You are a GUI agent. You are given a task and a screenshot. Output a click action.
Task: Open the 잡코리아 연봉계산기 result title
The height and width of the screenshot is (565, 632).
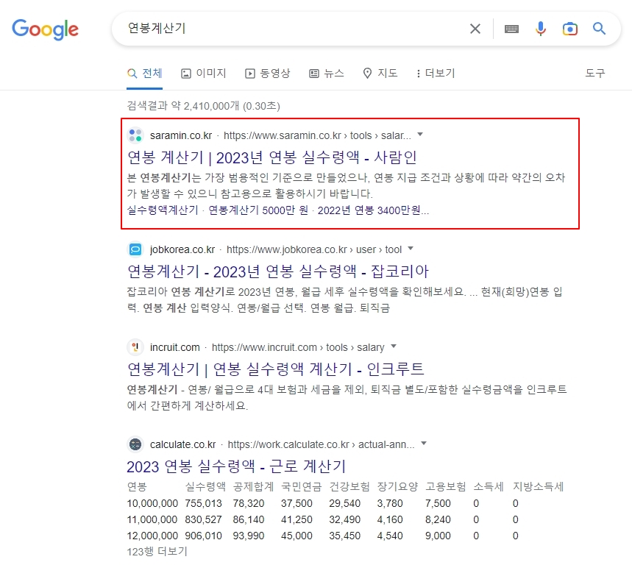(x=277, y=271)
